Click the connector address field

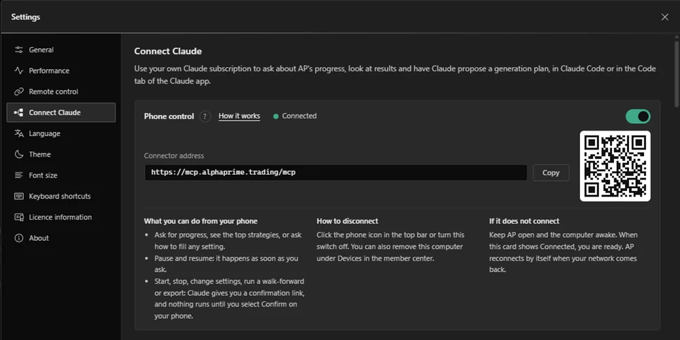[x=336, y=173]
